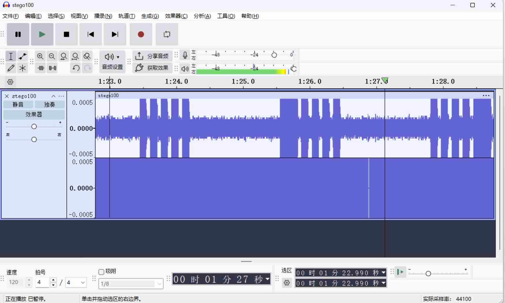505x303 pixels.
Task: Open the audio position time format dropdown
Action: pos(268,279)
